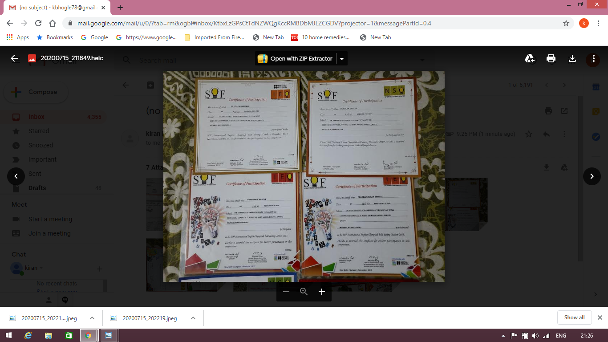Download the 20200715_211849.heic file
This screenshot has width=608, height=342.
(x=572, y=58)
